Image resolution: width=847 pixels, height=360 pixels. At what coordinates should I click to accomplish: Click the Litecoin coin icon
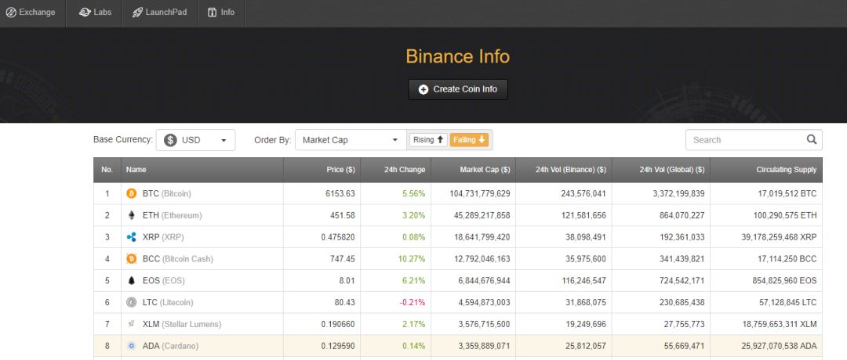pos(131,302)
